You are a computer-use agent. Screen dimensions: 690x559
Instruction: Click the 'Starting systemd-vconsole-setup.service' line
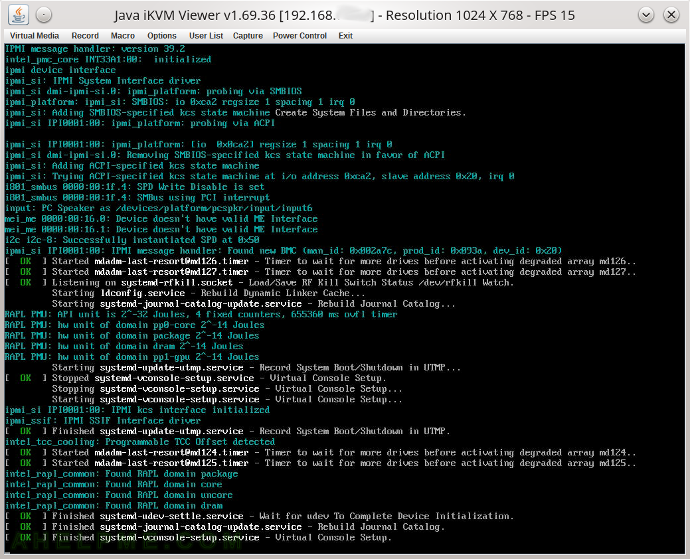pos(227,399)
